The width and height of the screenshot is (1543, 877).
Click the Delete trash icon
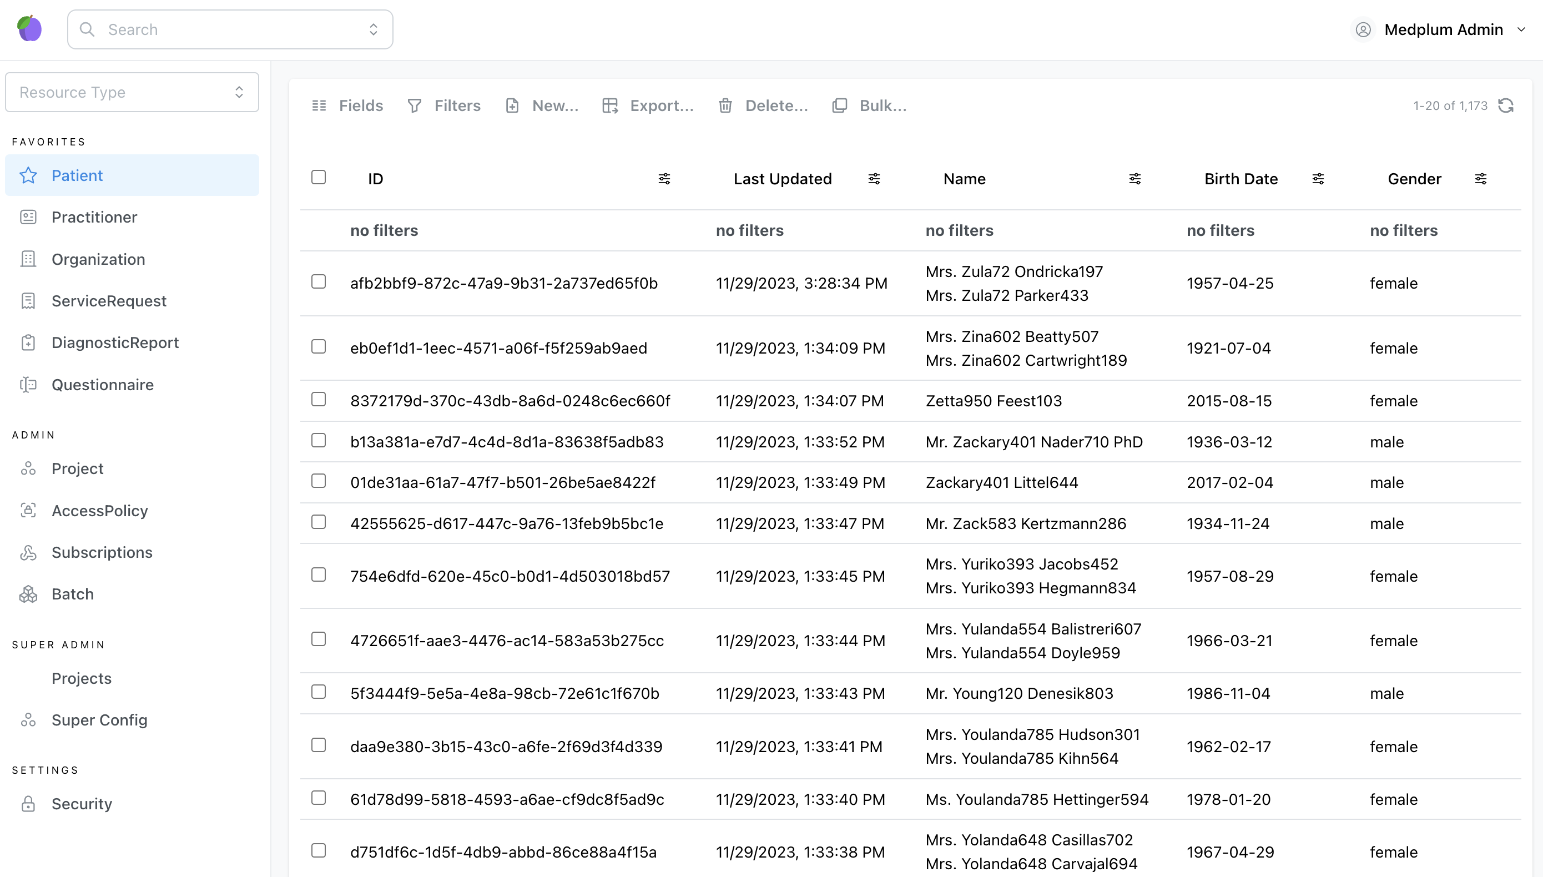tap(725, 105)
